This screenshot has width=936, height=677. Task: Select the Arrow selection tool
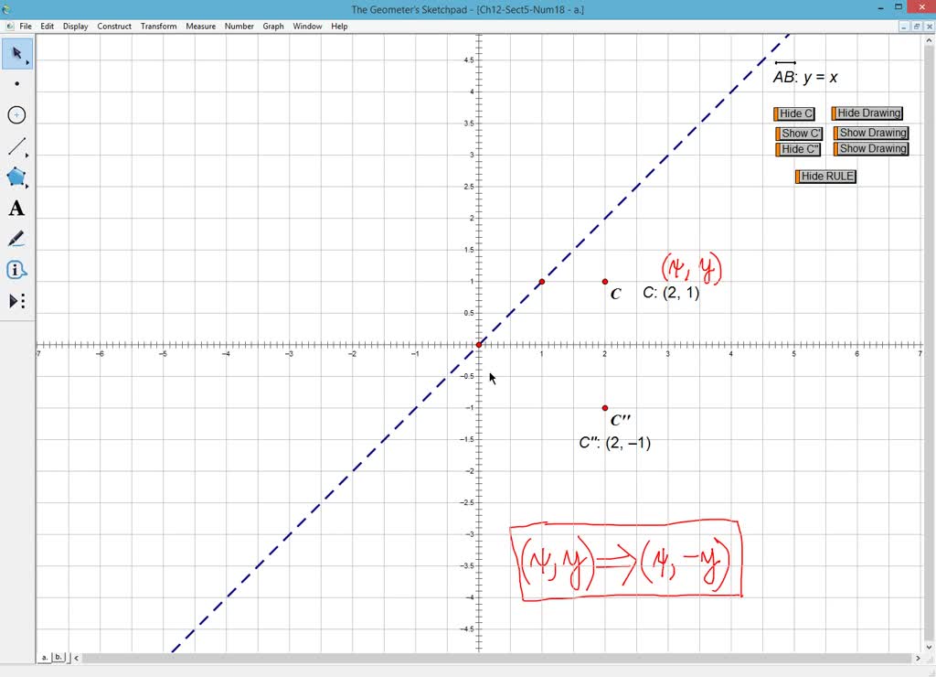[x=16, y=54]
